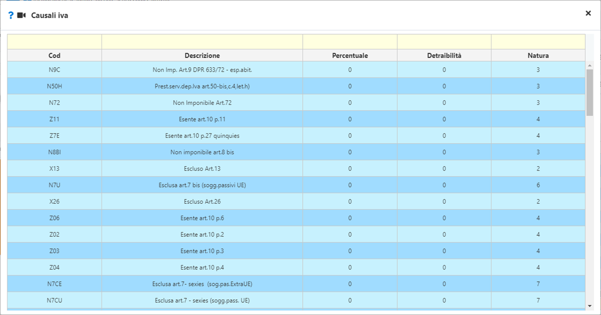Click 'Esente art.10 p.2' description
This screenshot has height=315, width=601.
pyautogui.click(x=202, y=234)
